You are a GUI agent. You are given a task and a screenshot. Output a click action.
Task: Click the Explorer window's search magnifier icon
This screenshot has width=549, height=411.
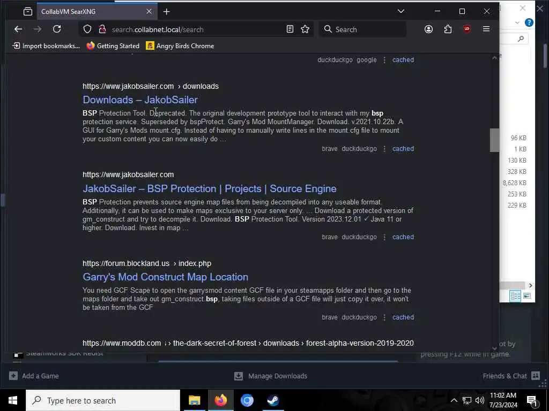521,39
